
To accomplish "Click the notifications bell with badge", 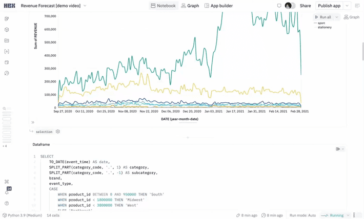I will [7, 192].
